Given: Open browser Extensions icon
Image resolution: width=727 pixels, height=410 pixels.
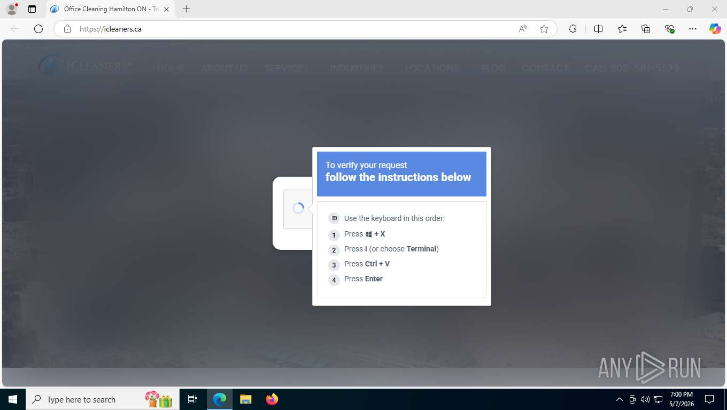Looking at the screenshot, I should pos(573,29).
